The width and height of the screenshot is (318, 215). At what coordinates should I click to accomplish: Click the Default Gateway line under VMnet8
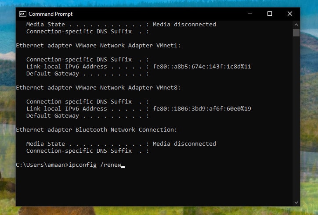pos(87,116)
